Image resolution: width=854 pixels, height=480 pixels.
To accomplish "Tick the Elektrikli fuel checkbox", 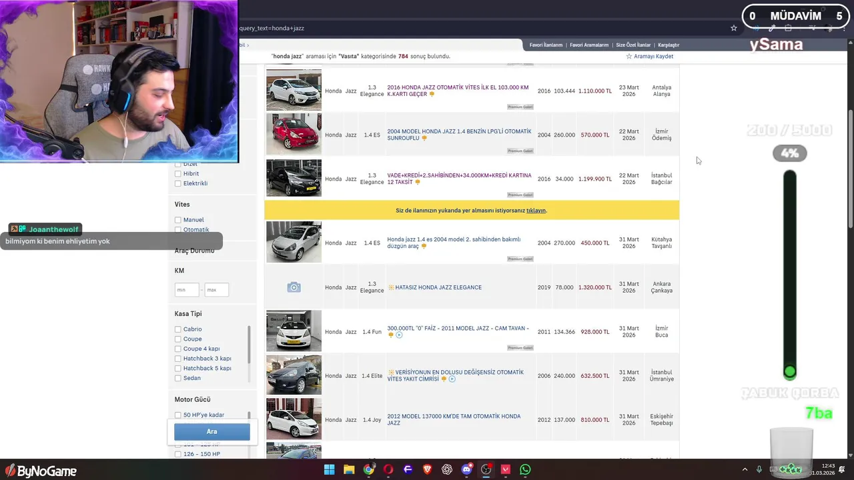I will point(178,183).
